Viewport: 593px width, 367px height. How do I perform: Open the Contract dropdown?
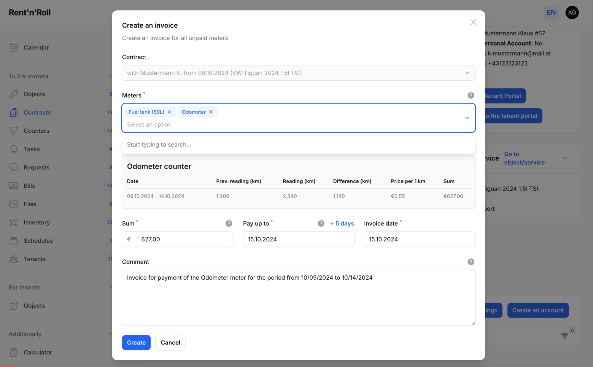(298, 73)
